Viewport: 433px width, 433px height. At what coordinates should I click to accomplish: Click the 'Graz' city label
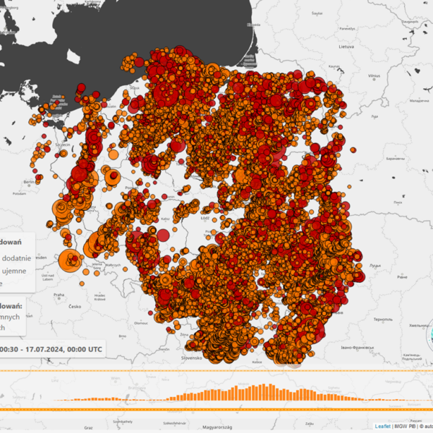pyautogui.click(x=88, y=428)
